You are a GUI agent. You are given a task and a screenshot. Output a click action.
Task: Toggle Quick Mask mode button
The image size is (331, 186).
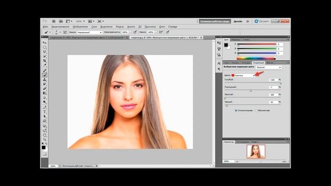(x=44, y=154)
